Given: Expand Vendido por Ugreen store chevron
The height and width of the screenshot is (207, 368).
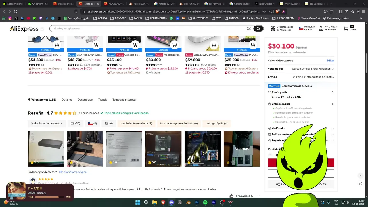Looking at the screenshot, I should [x=333, y=69].
